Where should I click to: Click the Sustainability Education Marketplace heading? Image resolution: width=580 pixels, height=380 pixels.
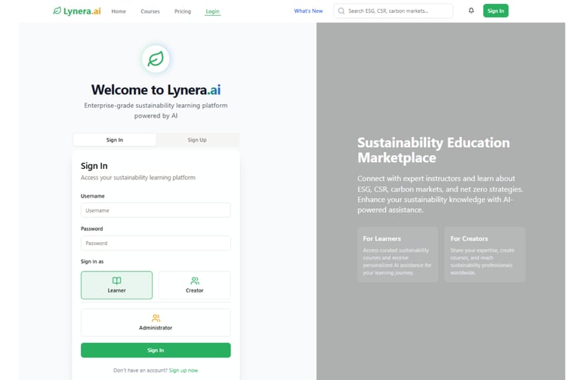433,150
